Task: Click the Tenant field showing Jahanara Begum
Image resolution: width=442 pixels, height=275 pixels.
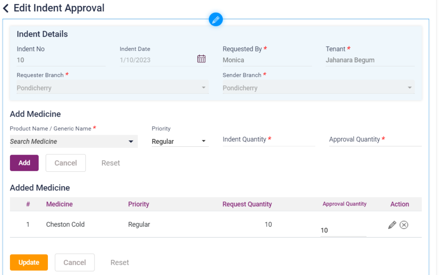Action: click(x=369, y=60)
